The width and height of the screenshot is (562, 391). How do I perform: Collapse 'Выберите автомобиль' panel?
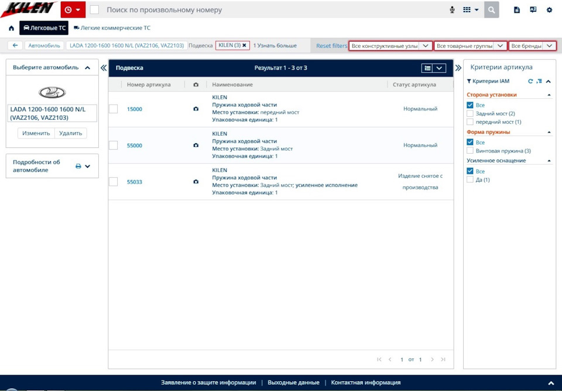[87, 68]
